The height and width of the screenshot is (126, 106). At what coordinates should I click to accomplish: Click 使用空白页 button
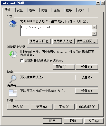coord(87,41)
